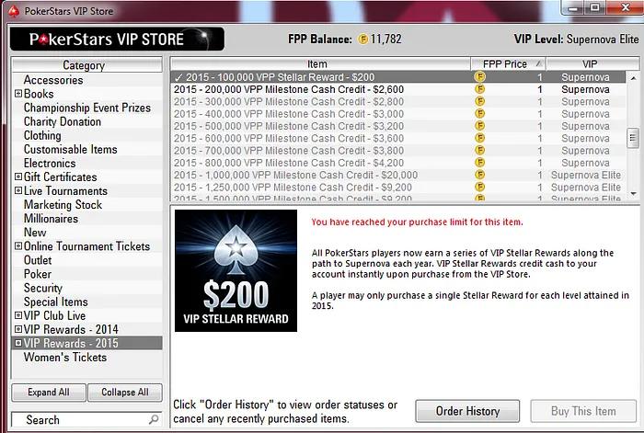
Task: Select the Charity Donation category
Action: [63, 121]
